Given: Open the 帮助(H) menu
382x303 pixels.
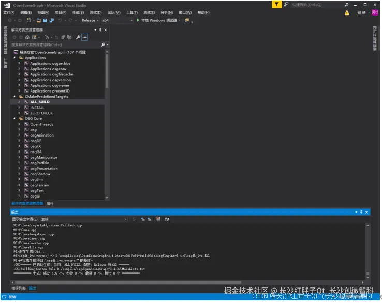Looking at the screenshot, I should (x=203, y=12).
